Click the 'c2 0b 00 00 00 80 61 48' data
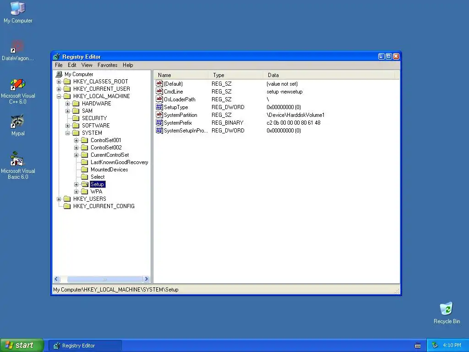 [294, 123]
